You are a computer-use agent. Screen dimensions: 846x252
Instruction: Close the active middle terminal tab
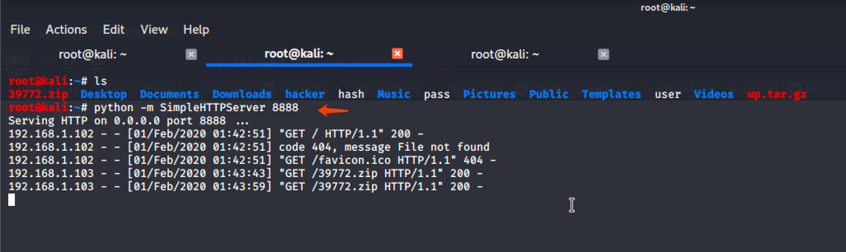(x=397, y=54)
